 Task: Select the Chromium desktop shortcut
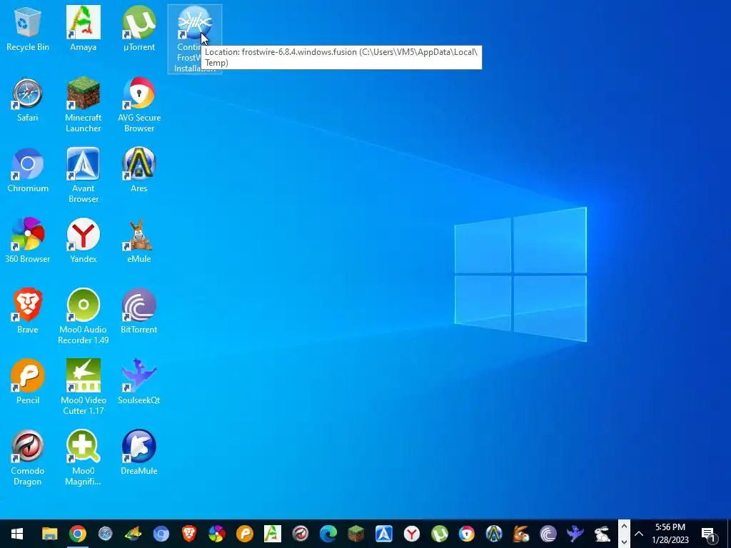tap(28, 171)
